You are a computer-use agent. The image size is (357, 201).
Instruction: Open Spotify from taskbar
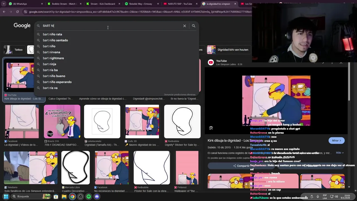click(89, 197)
